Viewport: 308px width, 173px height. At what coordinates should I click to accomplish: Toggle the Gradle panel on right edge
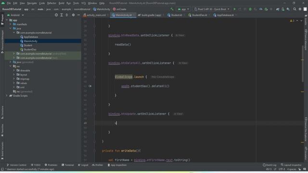tap(306, 20)
